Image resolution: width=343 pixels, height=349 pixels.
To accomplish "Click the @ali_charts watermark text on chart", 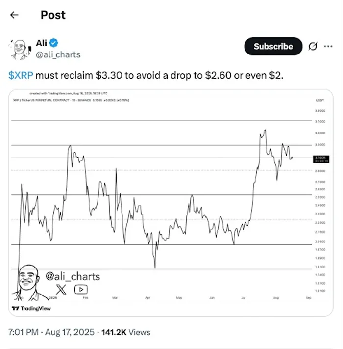I will pos(73,277).
